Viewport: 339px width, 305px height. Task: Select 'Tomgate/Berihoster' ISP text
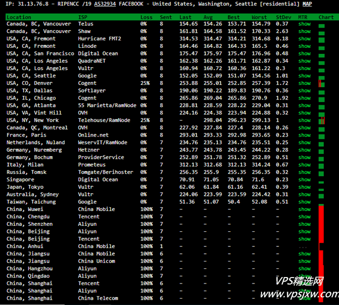pyautogui.click(x=105, y=172)
